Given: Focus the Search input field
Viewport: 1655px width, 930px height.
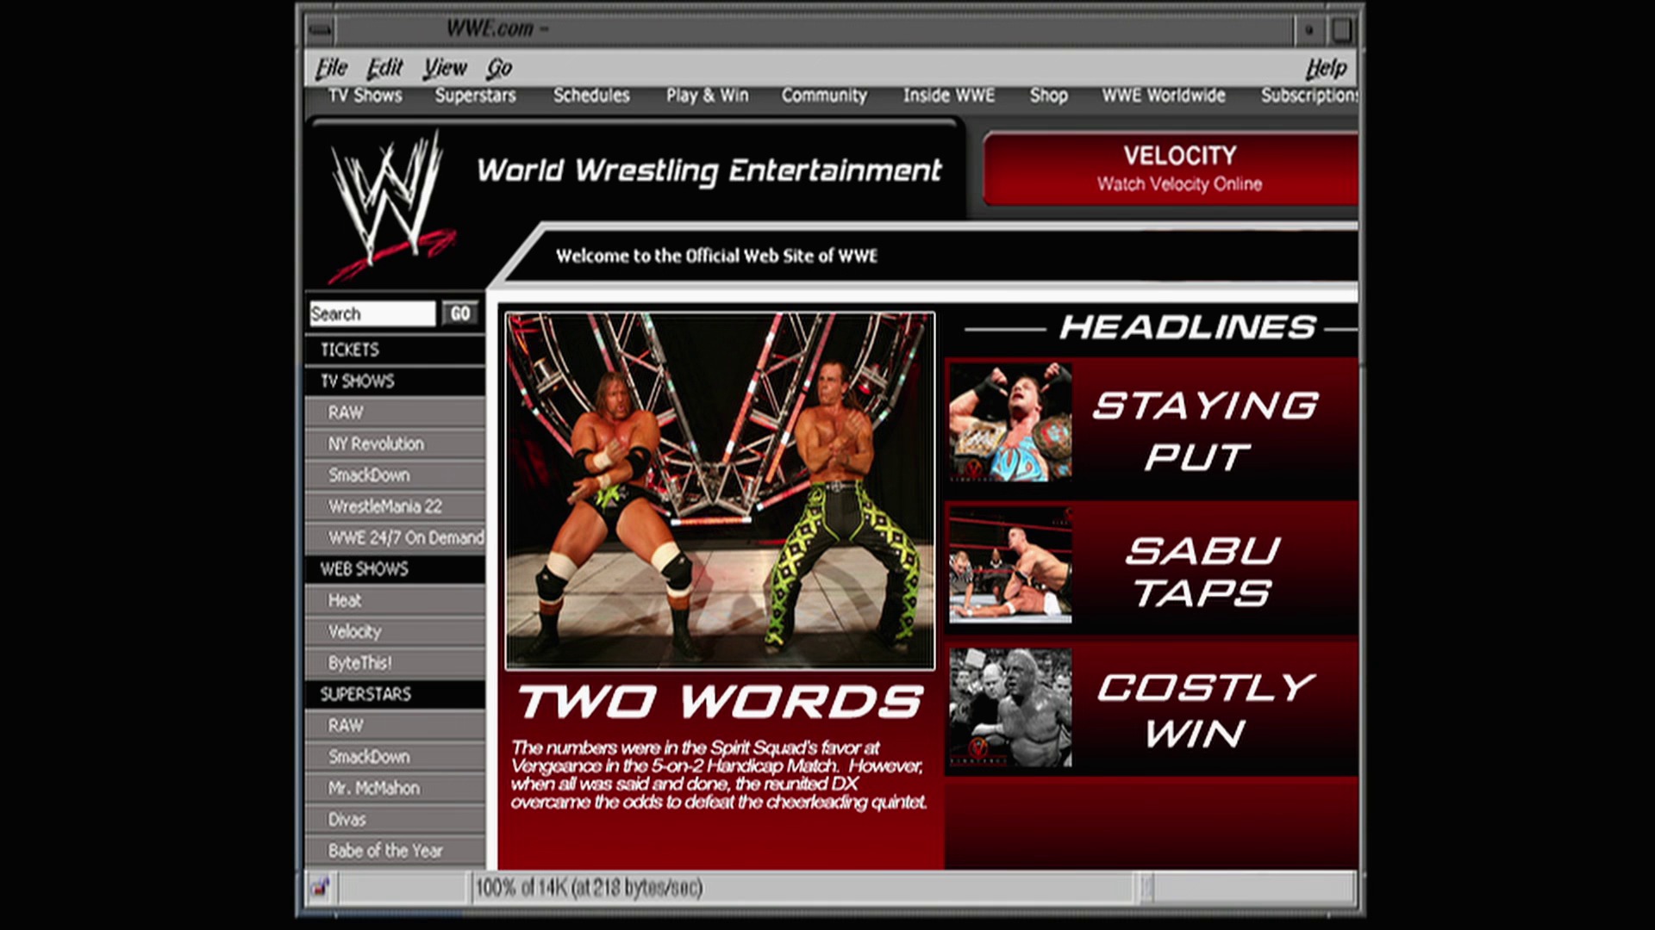Looking at the screenshot, I should coord(372,313).
